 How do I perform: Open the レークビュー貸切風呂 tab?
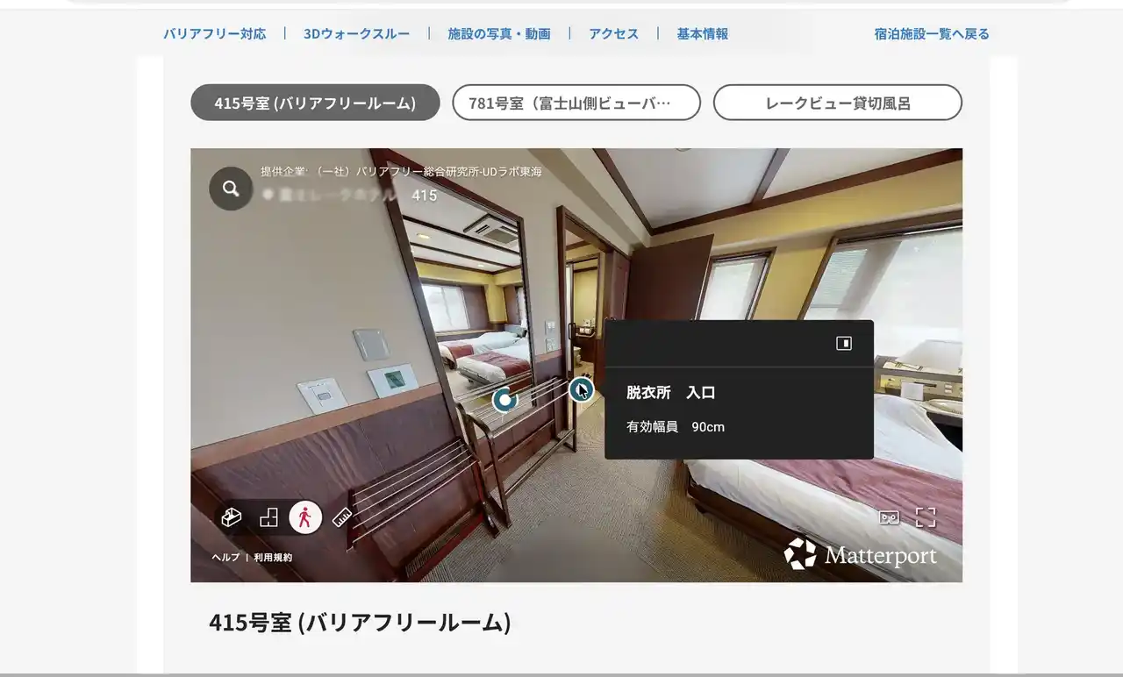pyautogui.click(x=837, y=103)
